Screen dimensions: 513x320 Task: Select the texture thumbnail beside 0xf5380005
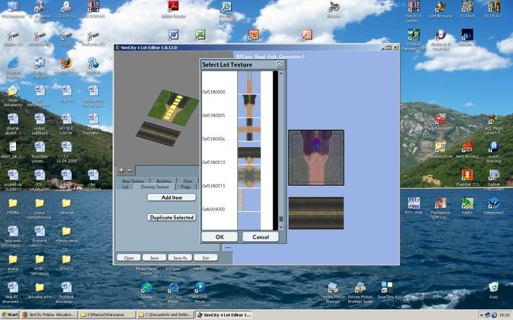pyautogui.click(x=249, y=106)
